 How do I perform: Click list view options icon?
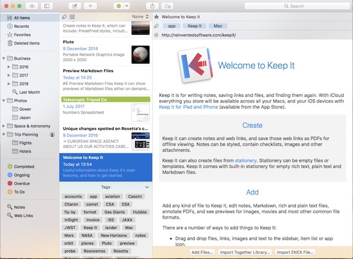click(x=72, y=17)
